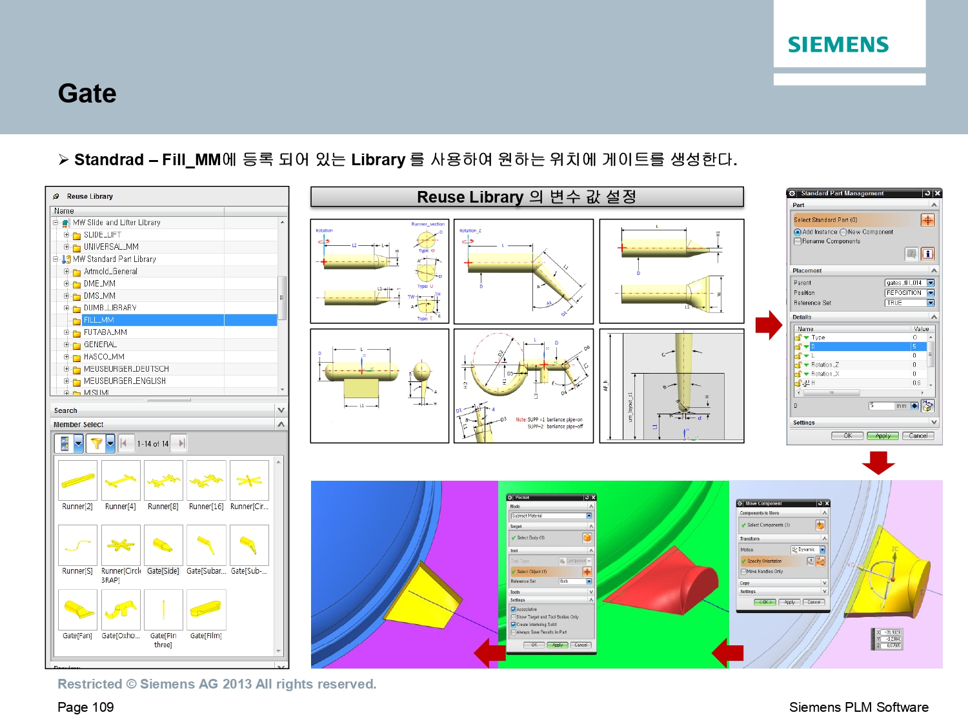Select the FUTABA_MM folder
This screenshot has width=968, height=726.
coord(105,332)
